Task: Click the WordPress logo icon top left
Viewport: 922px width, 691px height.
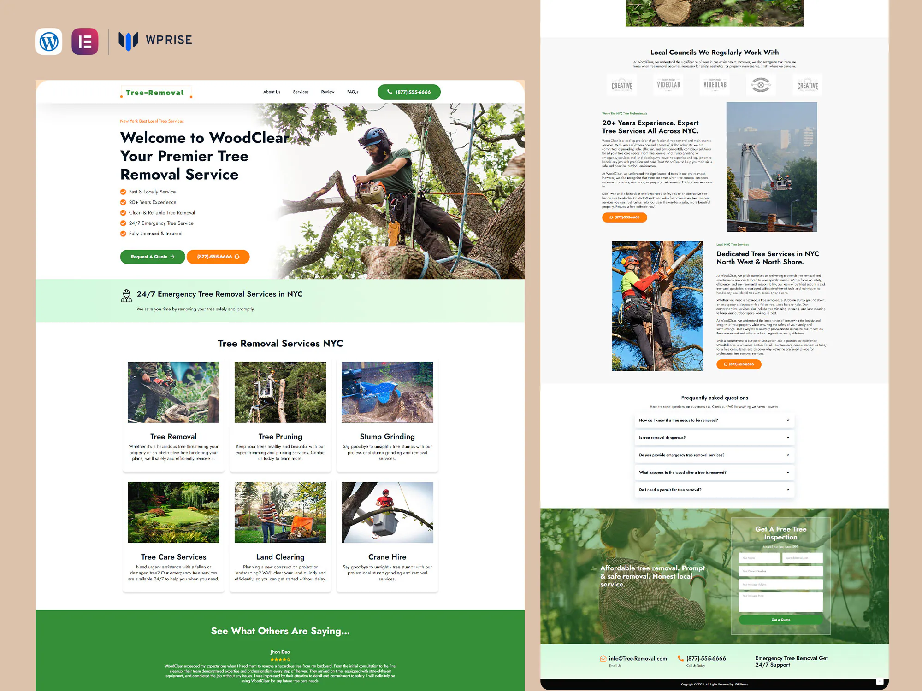Action: (49, 41)
